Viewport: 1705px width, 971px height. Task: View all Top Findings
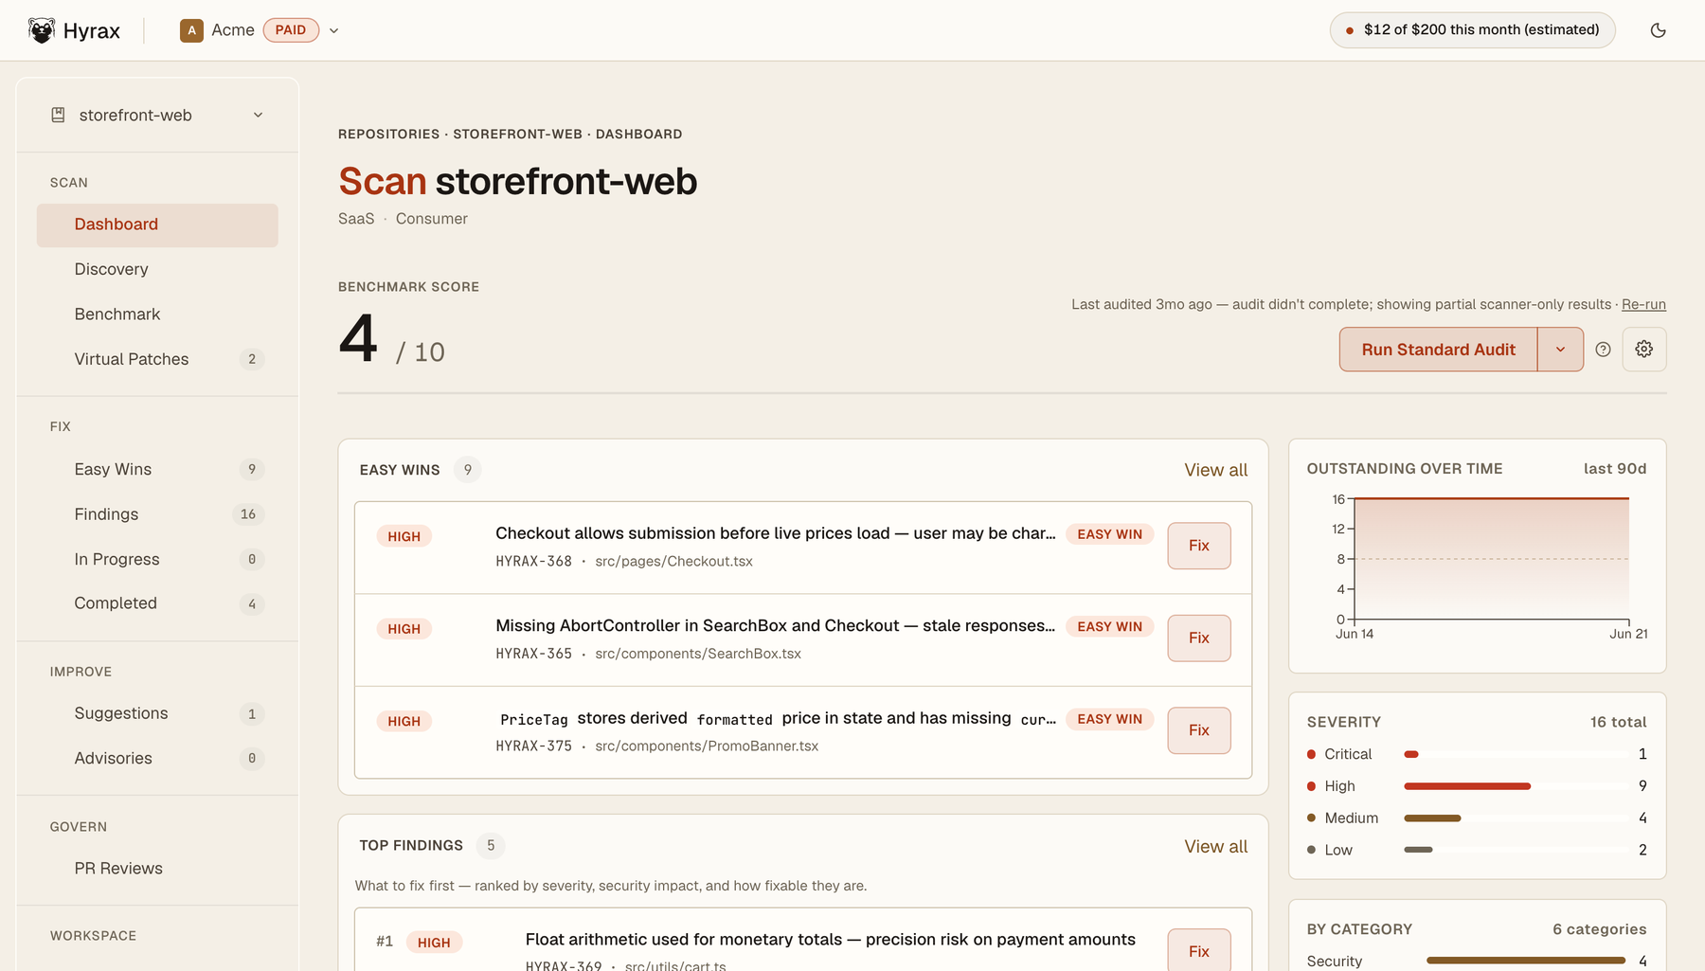[x=1215, y=847]
